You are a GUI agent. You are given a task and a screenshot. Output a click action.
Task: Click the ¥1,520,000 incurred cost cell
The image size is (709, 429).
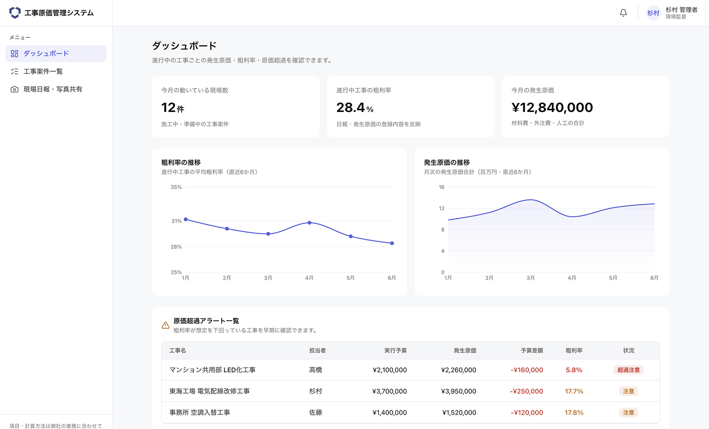(x=459, y=412)
